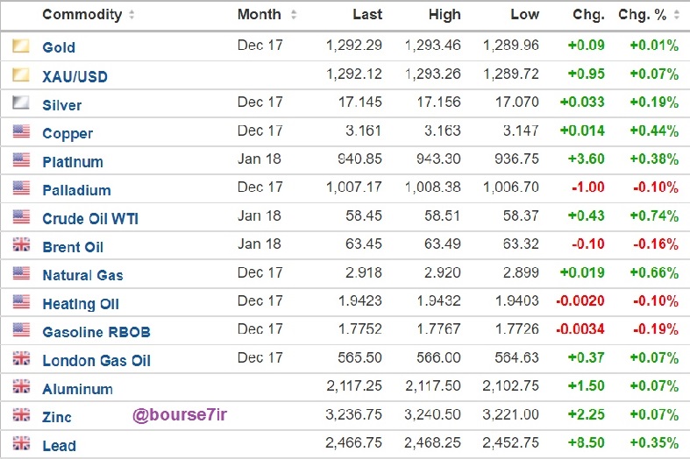Open the Crude Oil WTI commodity link
The height and width of the screenshot is (459, 690).
(90, 218)
